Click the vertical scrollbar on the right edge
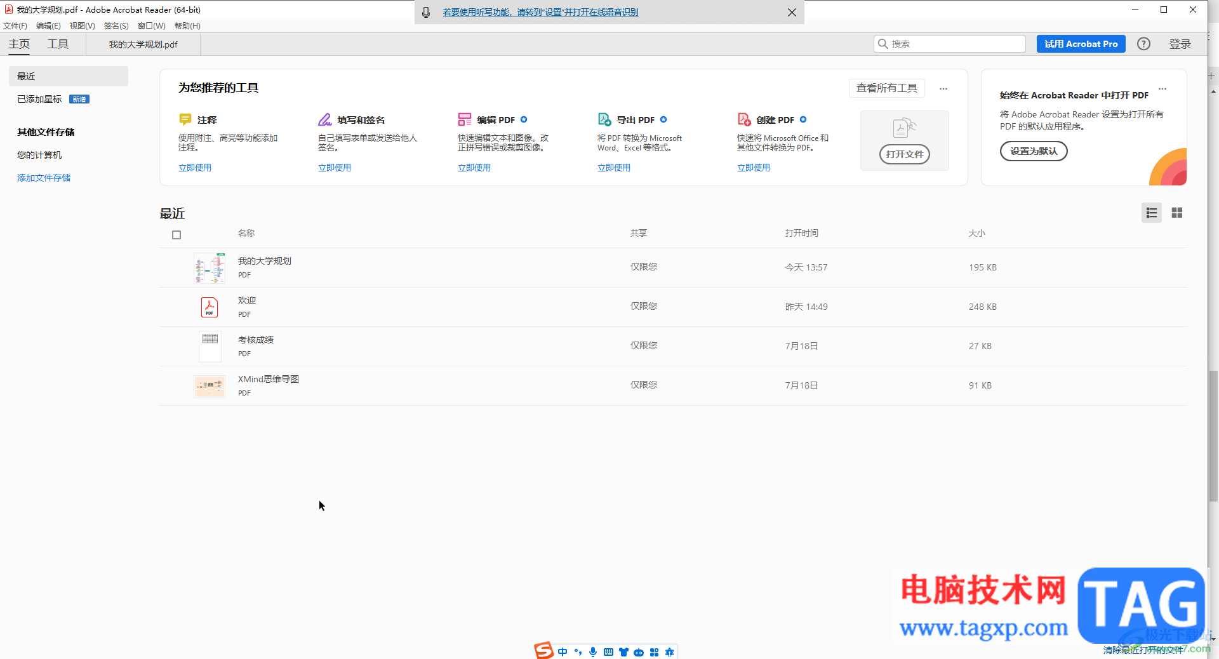 click(x=1213, y=436)
